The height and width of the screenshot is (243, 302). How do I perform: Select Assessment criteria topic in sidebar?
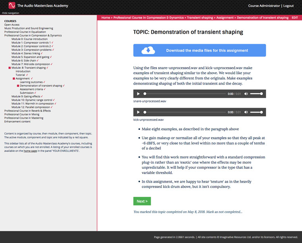click(33, 89)
